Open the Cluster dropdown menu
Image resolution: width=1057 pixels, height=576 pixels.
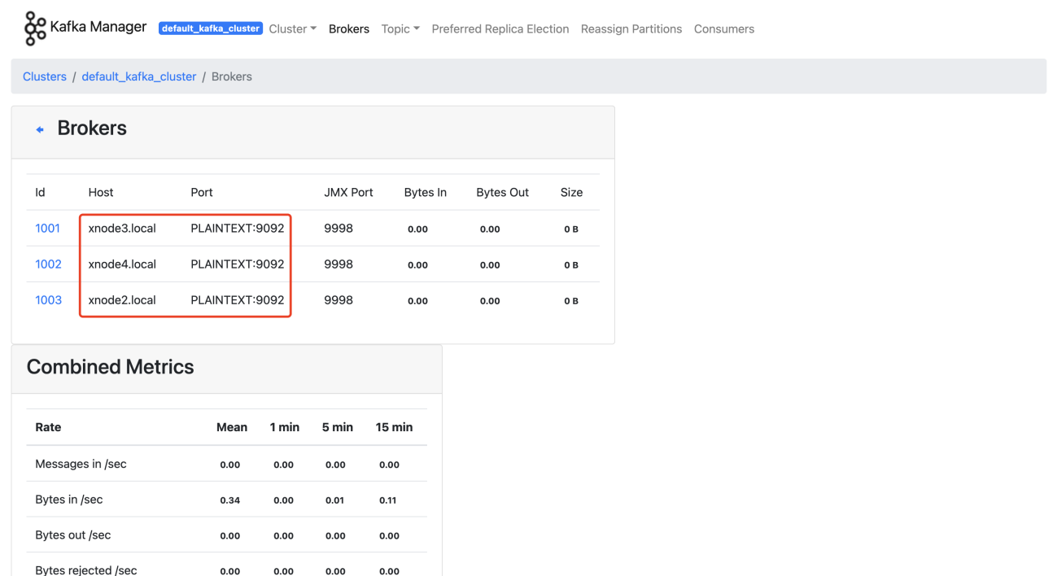pyautogui.click(x=292, y=28)
